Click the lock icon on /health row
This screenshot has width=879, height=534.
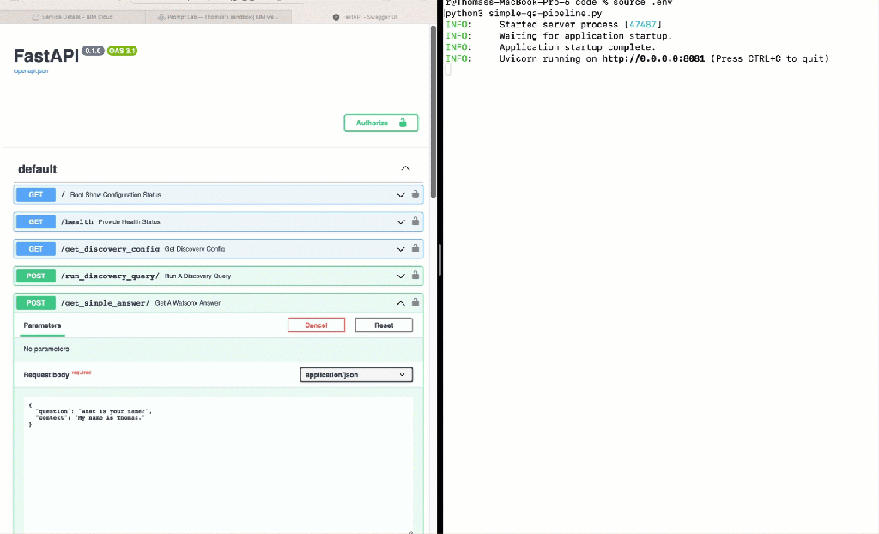tap(415, 221)
